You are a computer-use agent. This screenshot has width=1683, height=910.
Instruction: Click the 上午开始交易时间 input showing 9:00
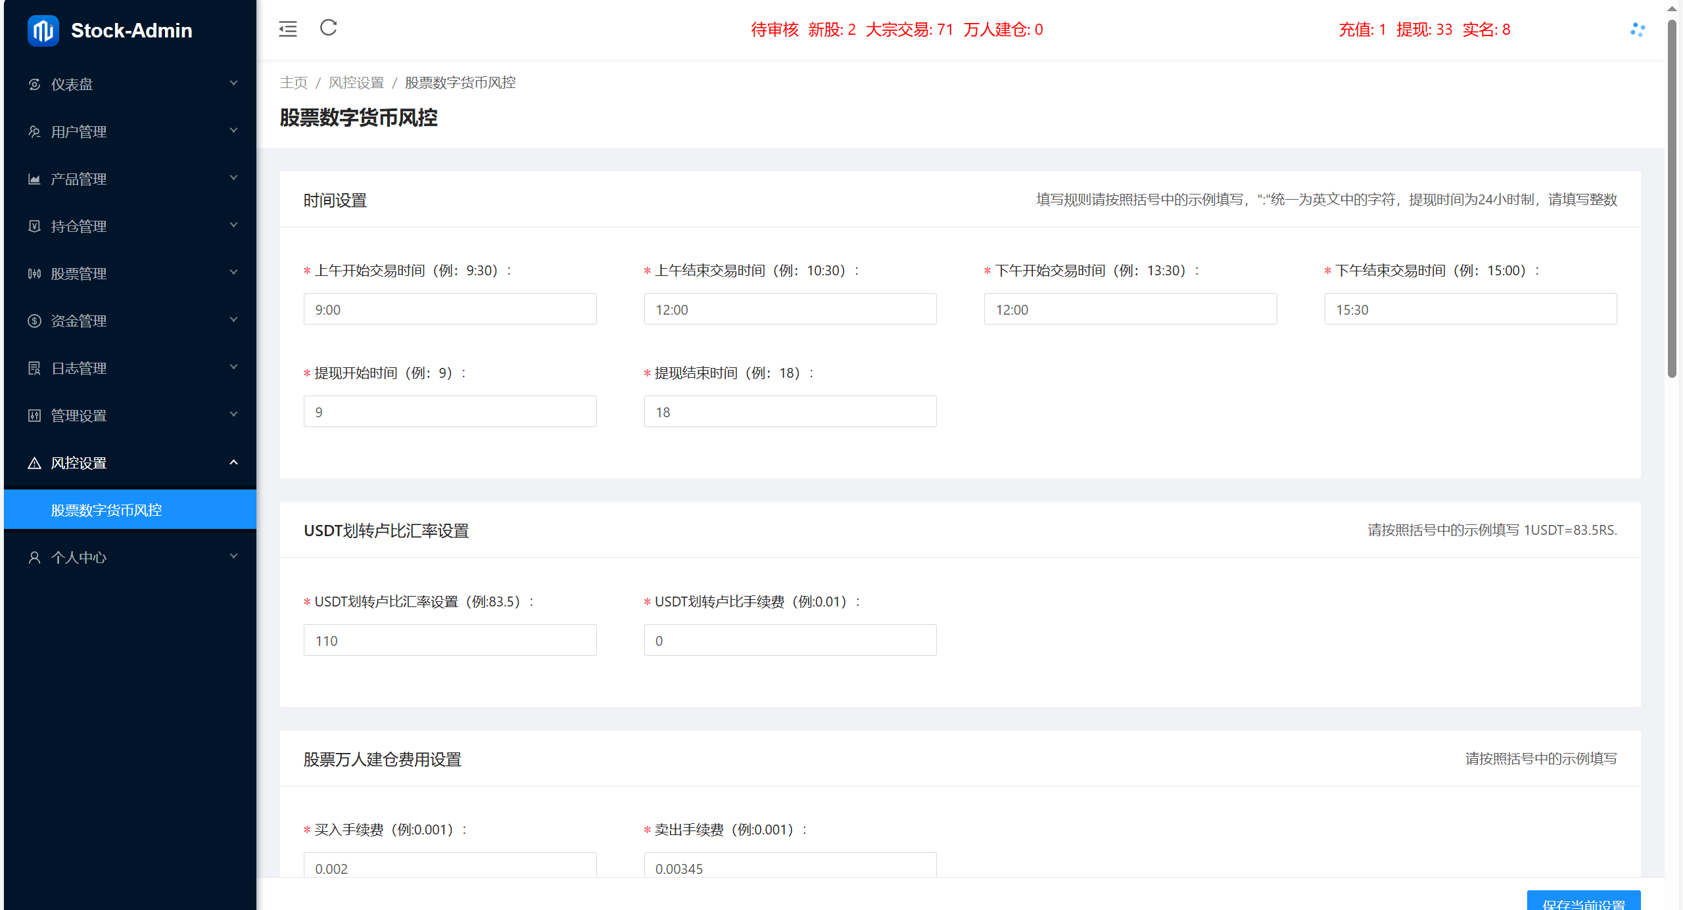pos(450,309)
